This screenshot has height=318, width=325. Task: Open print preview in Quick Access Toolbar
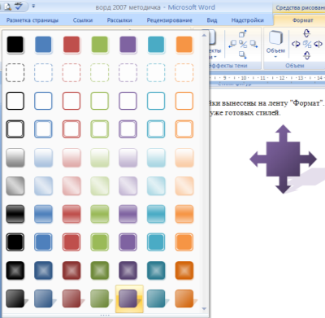(7, 6)
